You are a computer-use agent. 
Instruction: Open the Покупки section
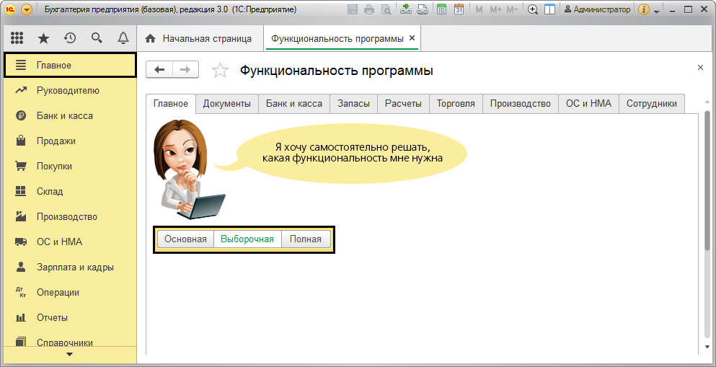(x=70, y=166)
